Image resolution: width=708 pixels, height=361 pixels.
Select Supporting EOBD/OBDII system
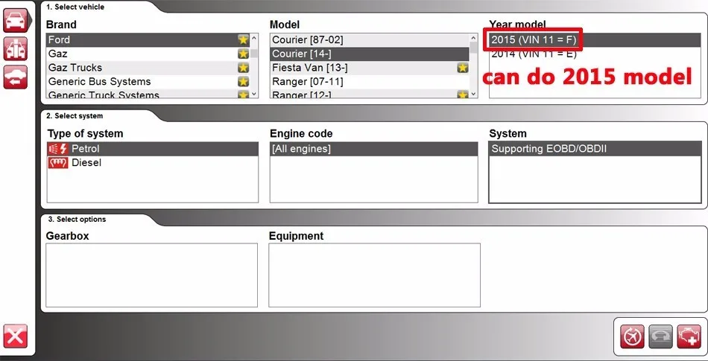(x=595, y=149)
